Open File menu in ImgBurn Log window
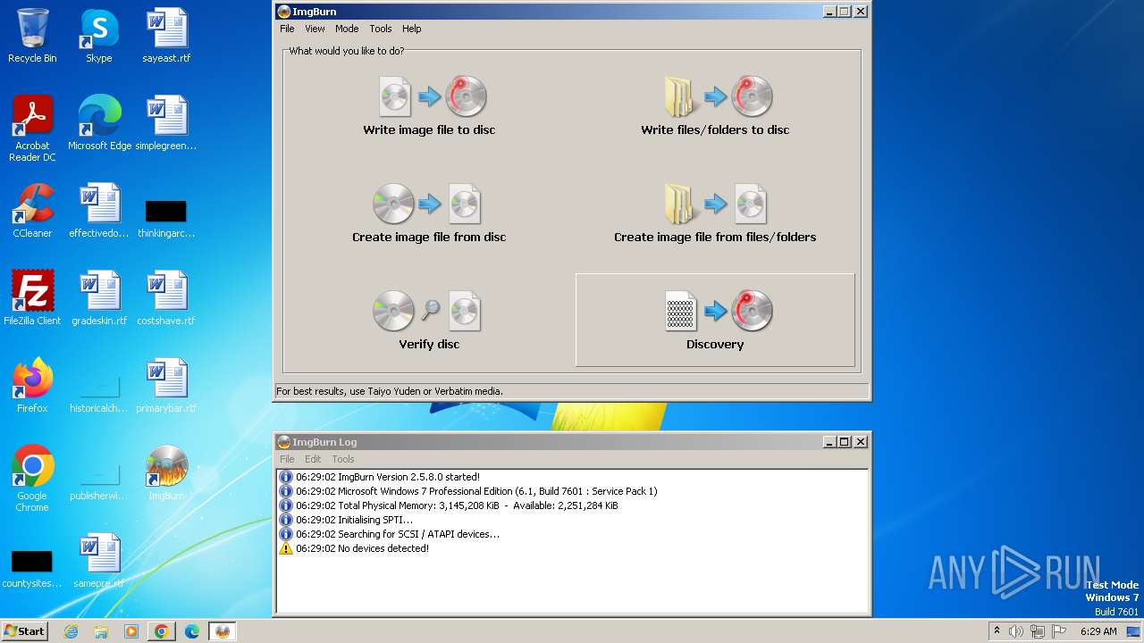The width and height of the screenshot is (1144, 643). pyautogui.click(x=287, y=459)
